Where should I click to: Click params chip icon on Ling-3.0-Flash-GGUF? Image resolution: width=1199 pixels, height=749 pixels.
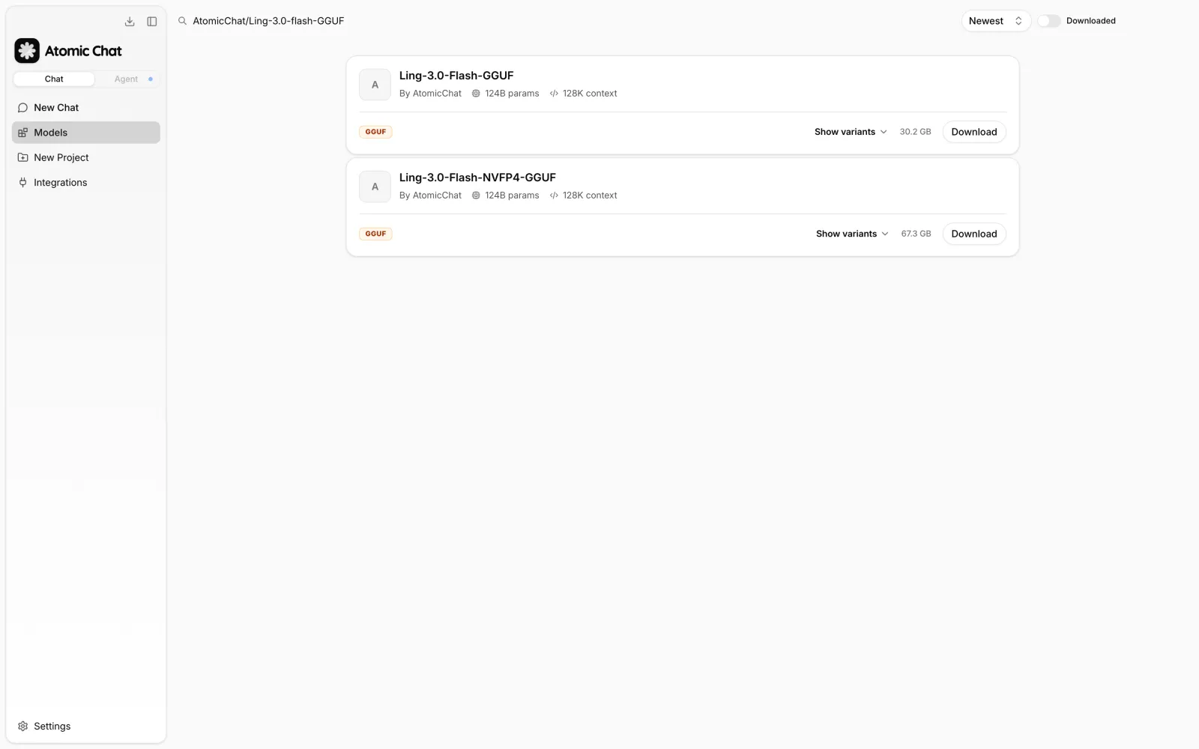(476, 94)
